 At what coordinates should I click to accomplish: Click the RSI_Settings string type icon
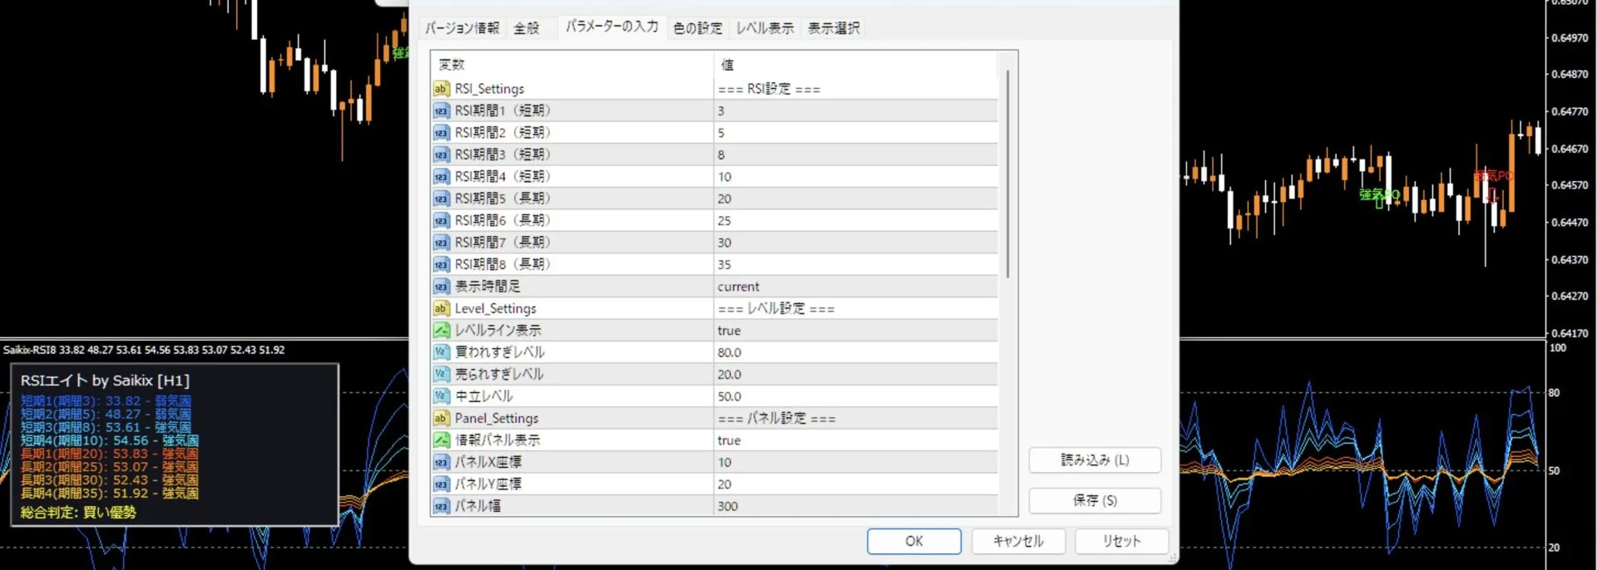tap(441, 89)
